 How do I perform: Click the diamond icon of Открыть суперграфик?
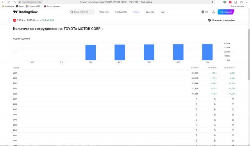coord(210,20)
